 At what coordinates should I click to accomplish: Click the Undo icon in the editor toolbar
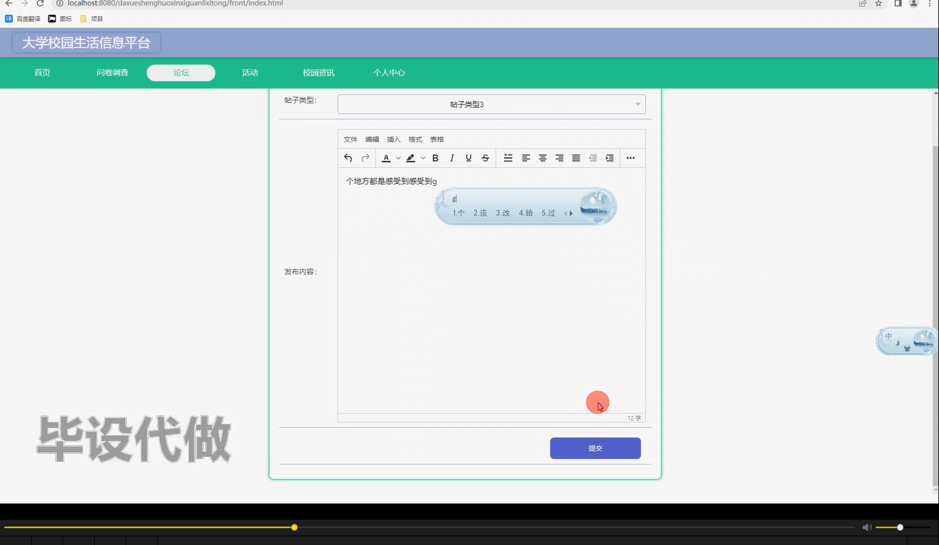(347, 158)
